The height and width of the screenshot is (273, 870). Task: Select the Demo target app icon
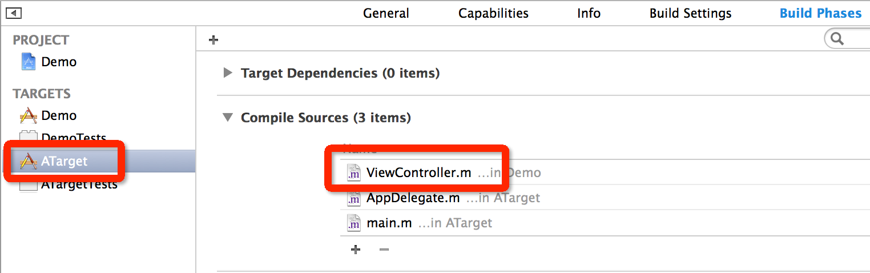click(x=29, y=116)
